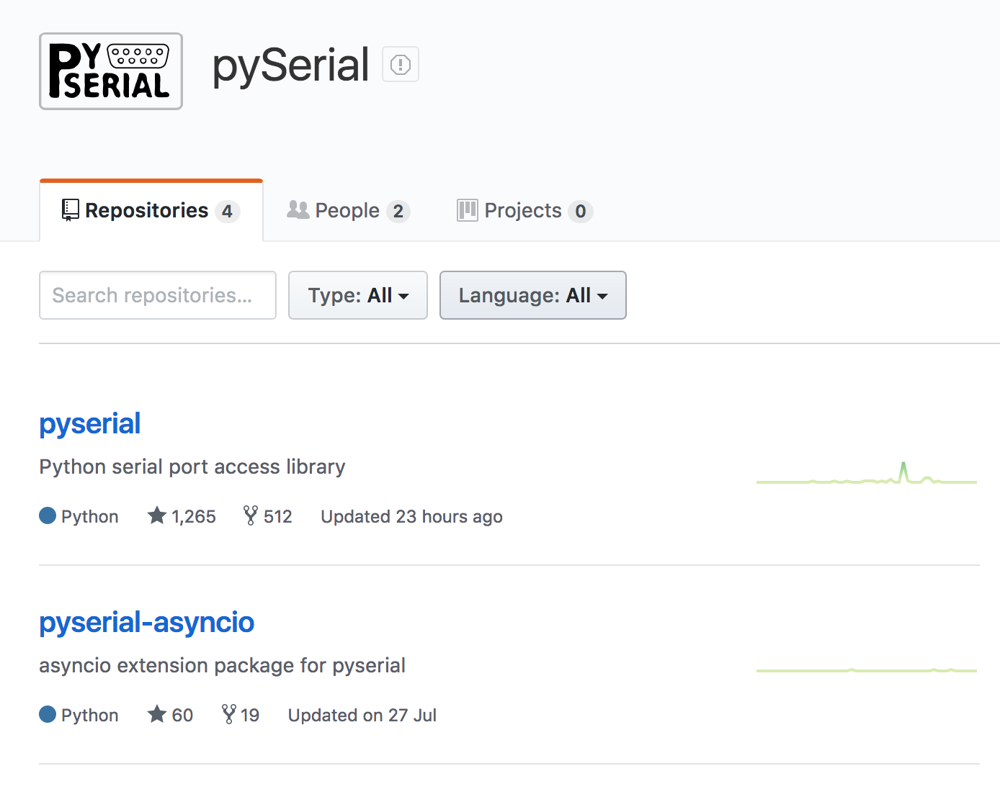Screen dimensions: 1000x789
Task: Click the people icon in People tab
Action: 298,209
